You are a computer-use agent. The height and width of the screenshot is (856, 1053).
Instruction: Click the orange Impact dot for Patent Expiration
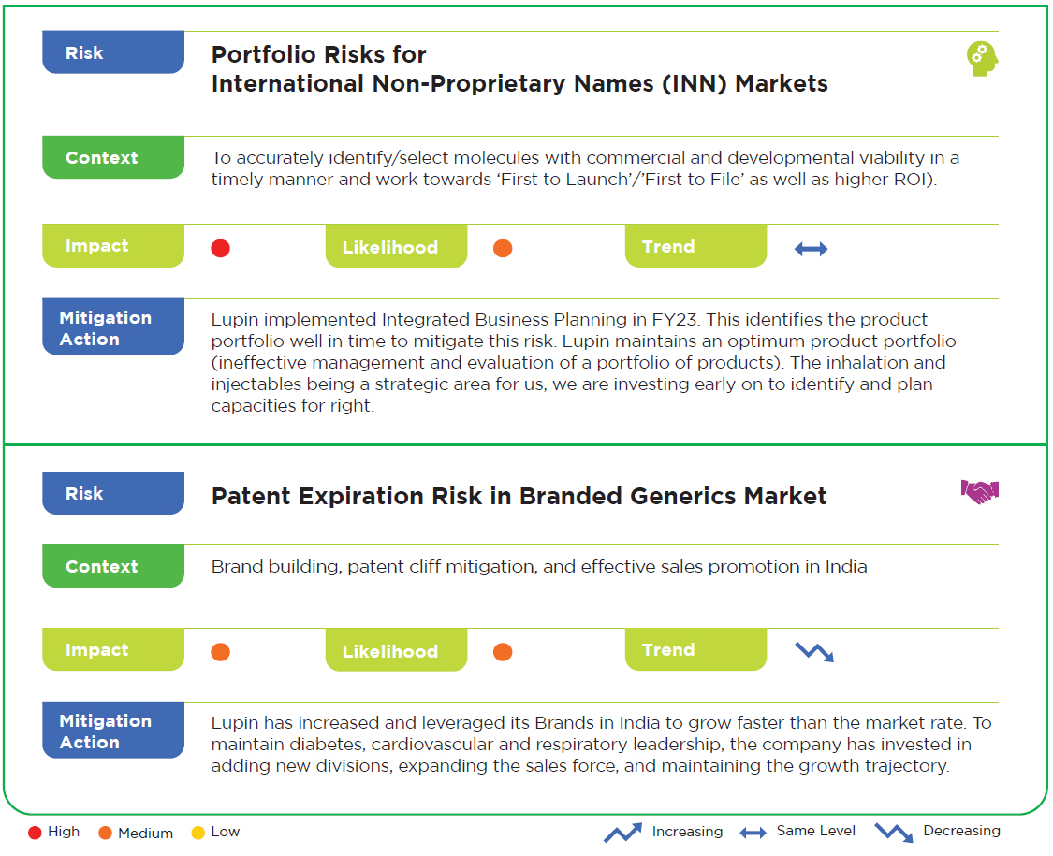tap(220, 652)
